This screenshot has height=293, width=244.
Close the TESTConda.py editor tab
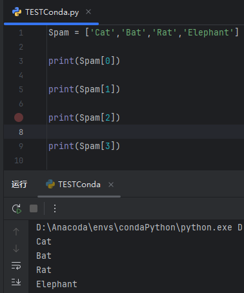coord(88,12)
